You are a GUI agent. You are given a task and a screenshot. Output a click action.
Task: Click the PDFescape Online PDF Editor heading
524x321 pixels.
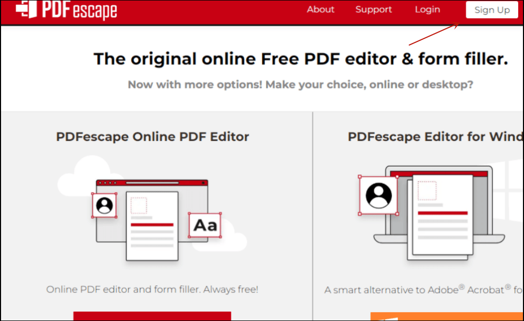152,137
